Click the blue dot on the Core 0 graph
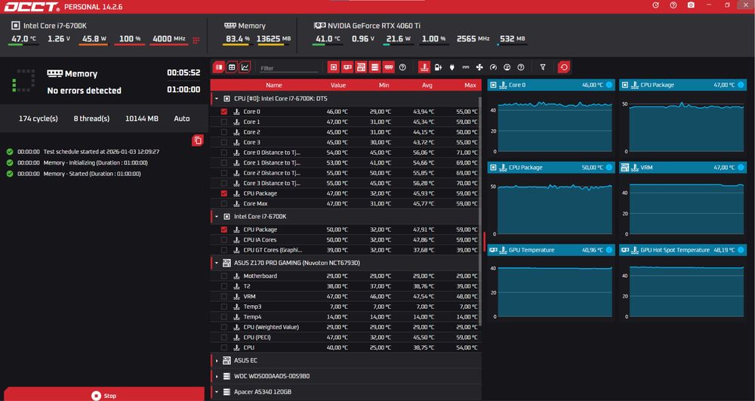 pos(609,85)
